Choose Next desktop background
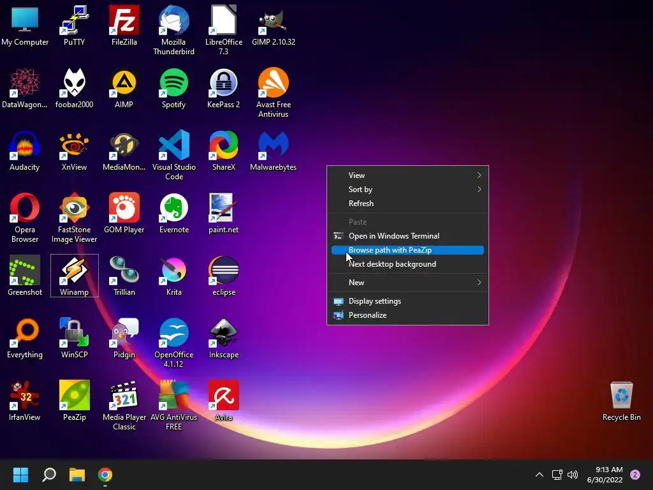This screenshot has height=490, width=653. 407,264
